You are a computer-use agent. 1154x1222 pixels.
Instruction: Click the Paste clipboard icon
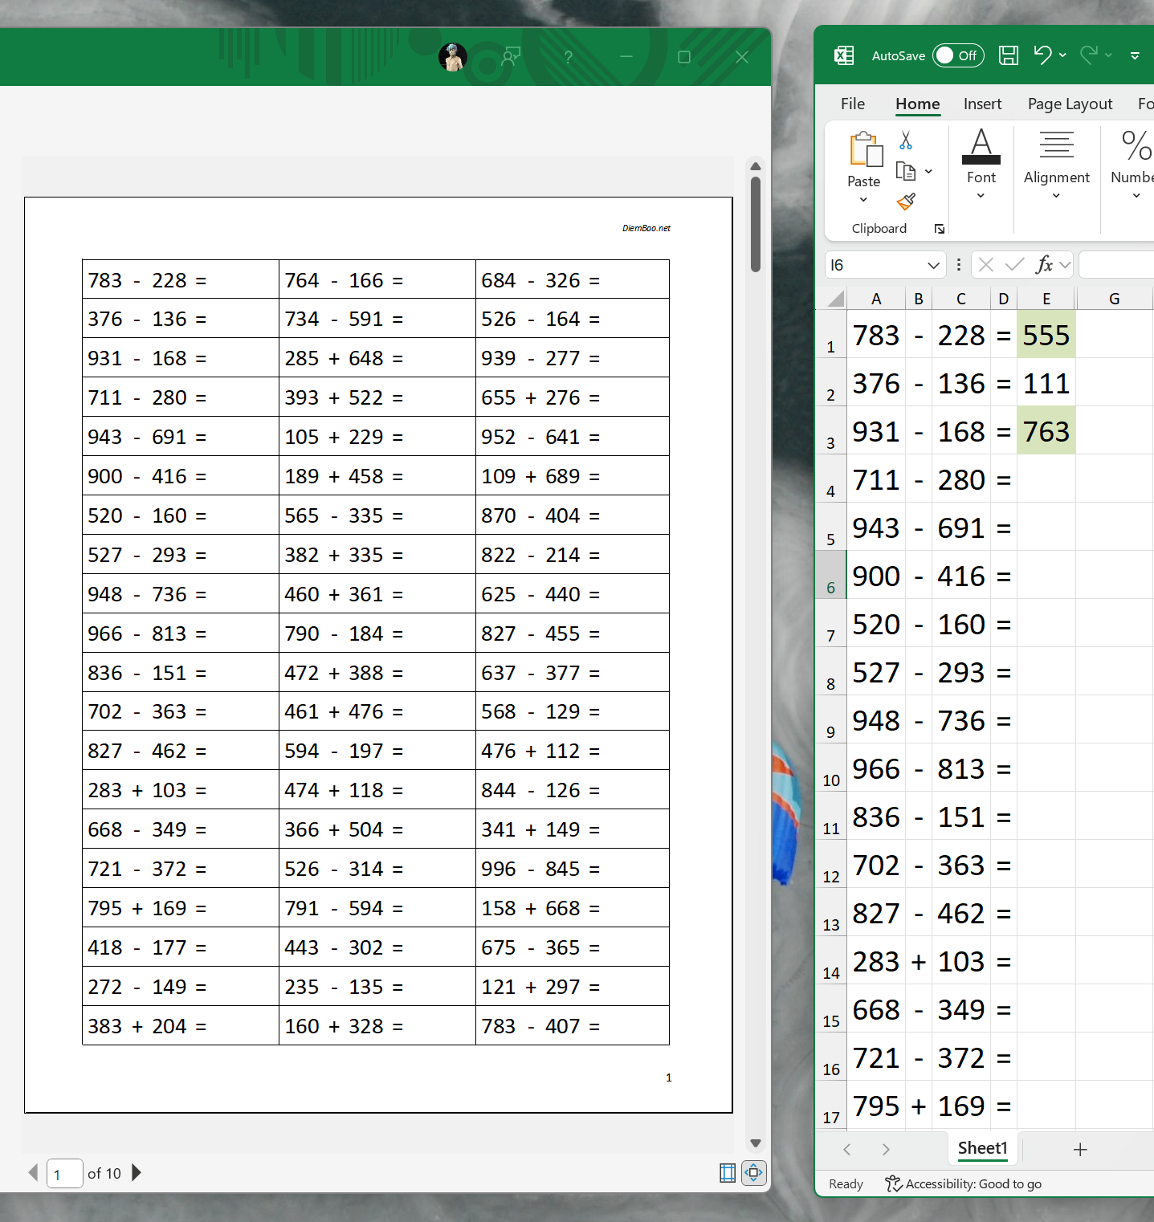[x=865, y=149]
